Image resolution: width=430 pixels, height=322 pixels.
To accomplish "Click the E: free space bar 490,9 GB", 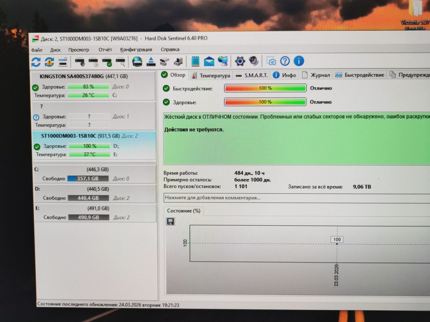I will click(89, 217).
